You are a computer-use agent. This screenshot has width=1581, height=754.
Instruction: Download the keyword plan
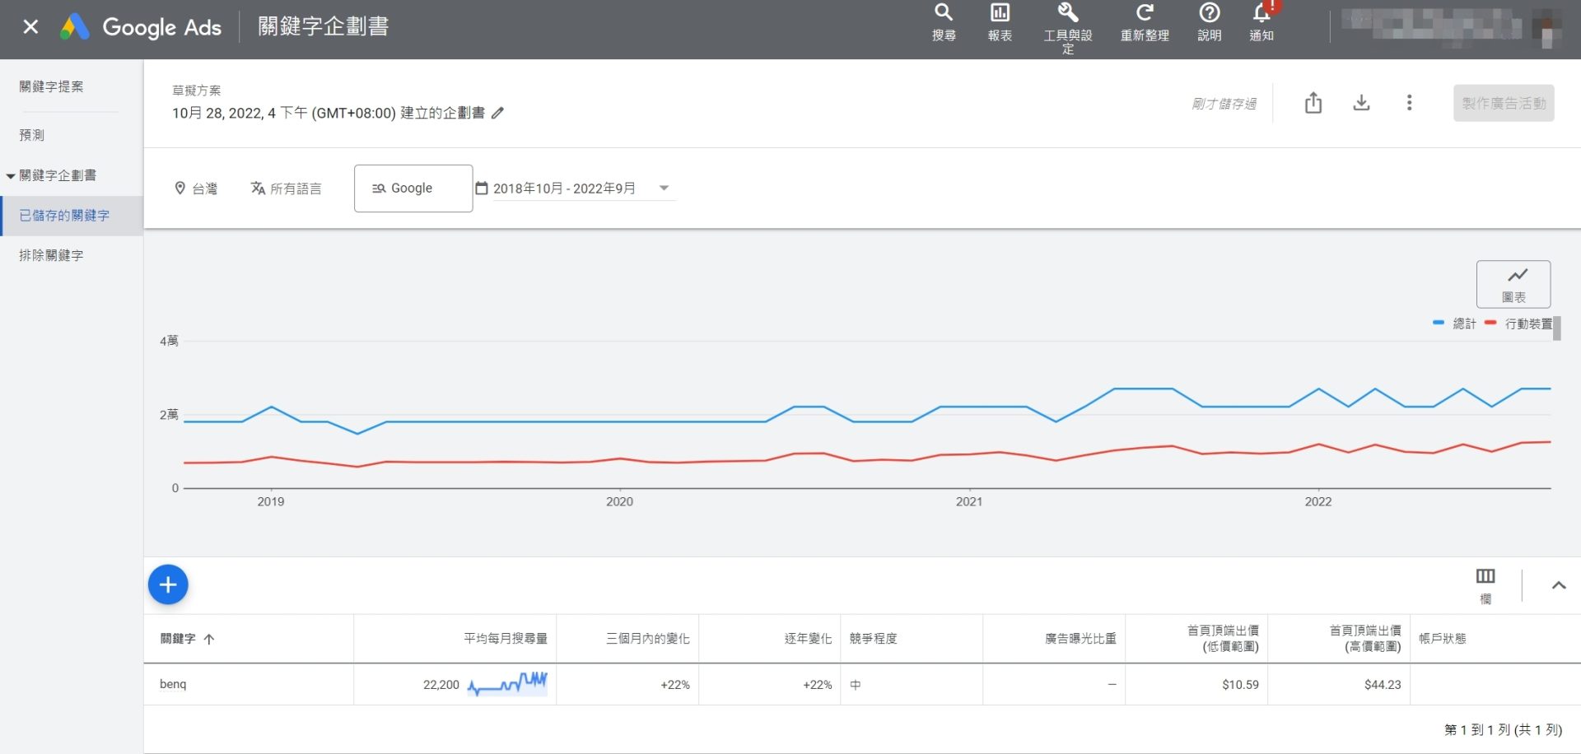(1361, 103)
